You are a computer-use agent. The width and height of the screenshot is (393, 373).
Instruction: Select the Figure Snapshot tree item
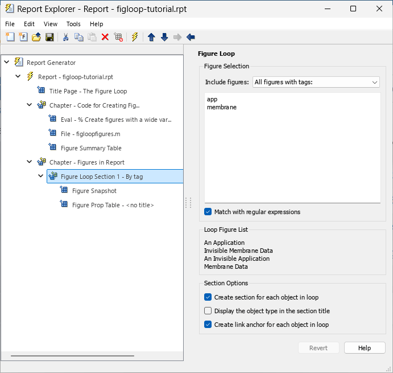coord(94,191)
